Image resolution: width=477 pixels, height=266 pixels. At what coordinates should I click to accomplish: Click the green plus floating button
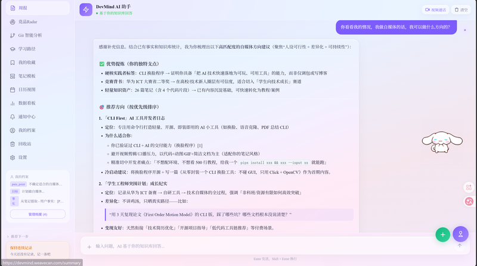point(442,234)
